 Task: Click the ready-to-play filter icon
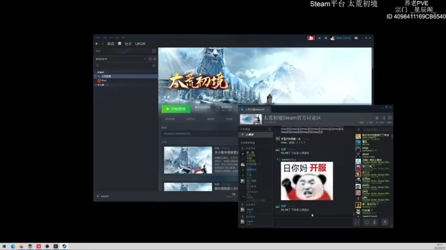pyautogui.click(x=155, y=59)
